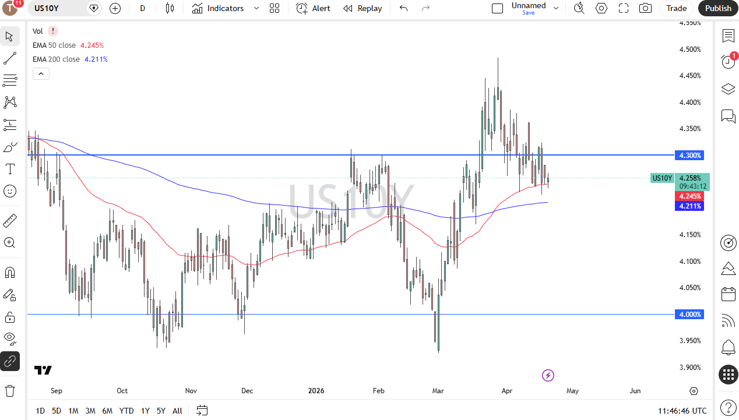Switch to the 1D time range

[x=40, y=411]
